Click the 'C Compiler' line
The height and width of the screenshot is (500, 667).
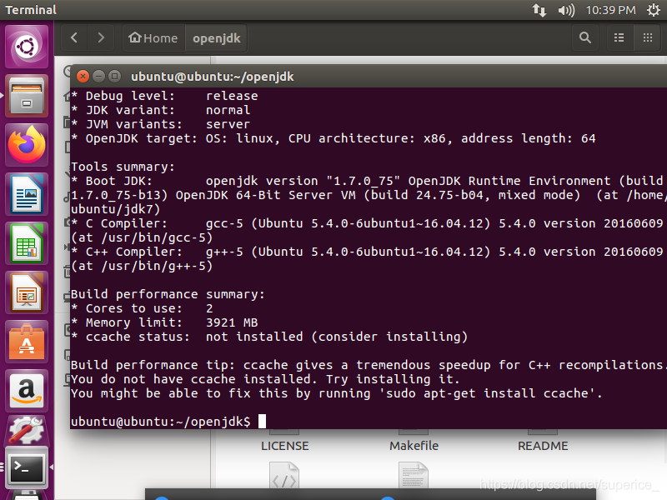(367, 230)
